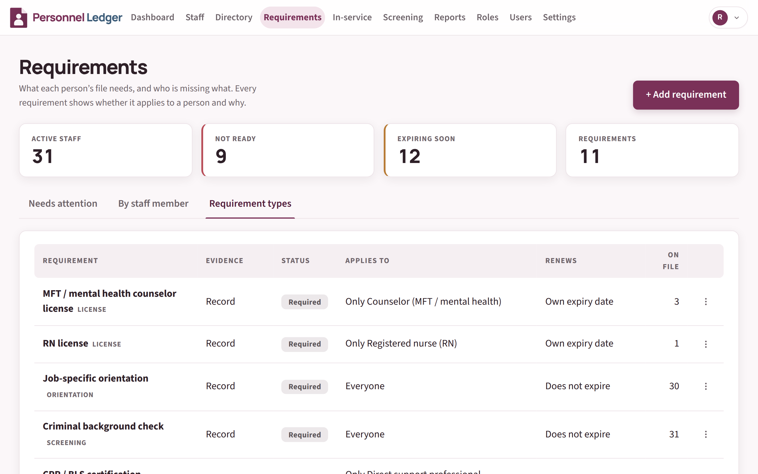Open row menu for Job-specific orientation

[x=706, y=386]
